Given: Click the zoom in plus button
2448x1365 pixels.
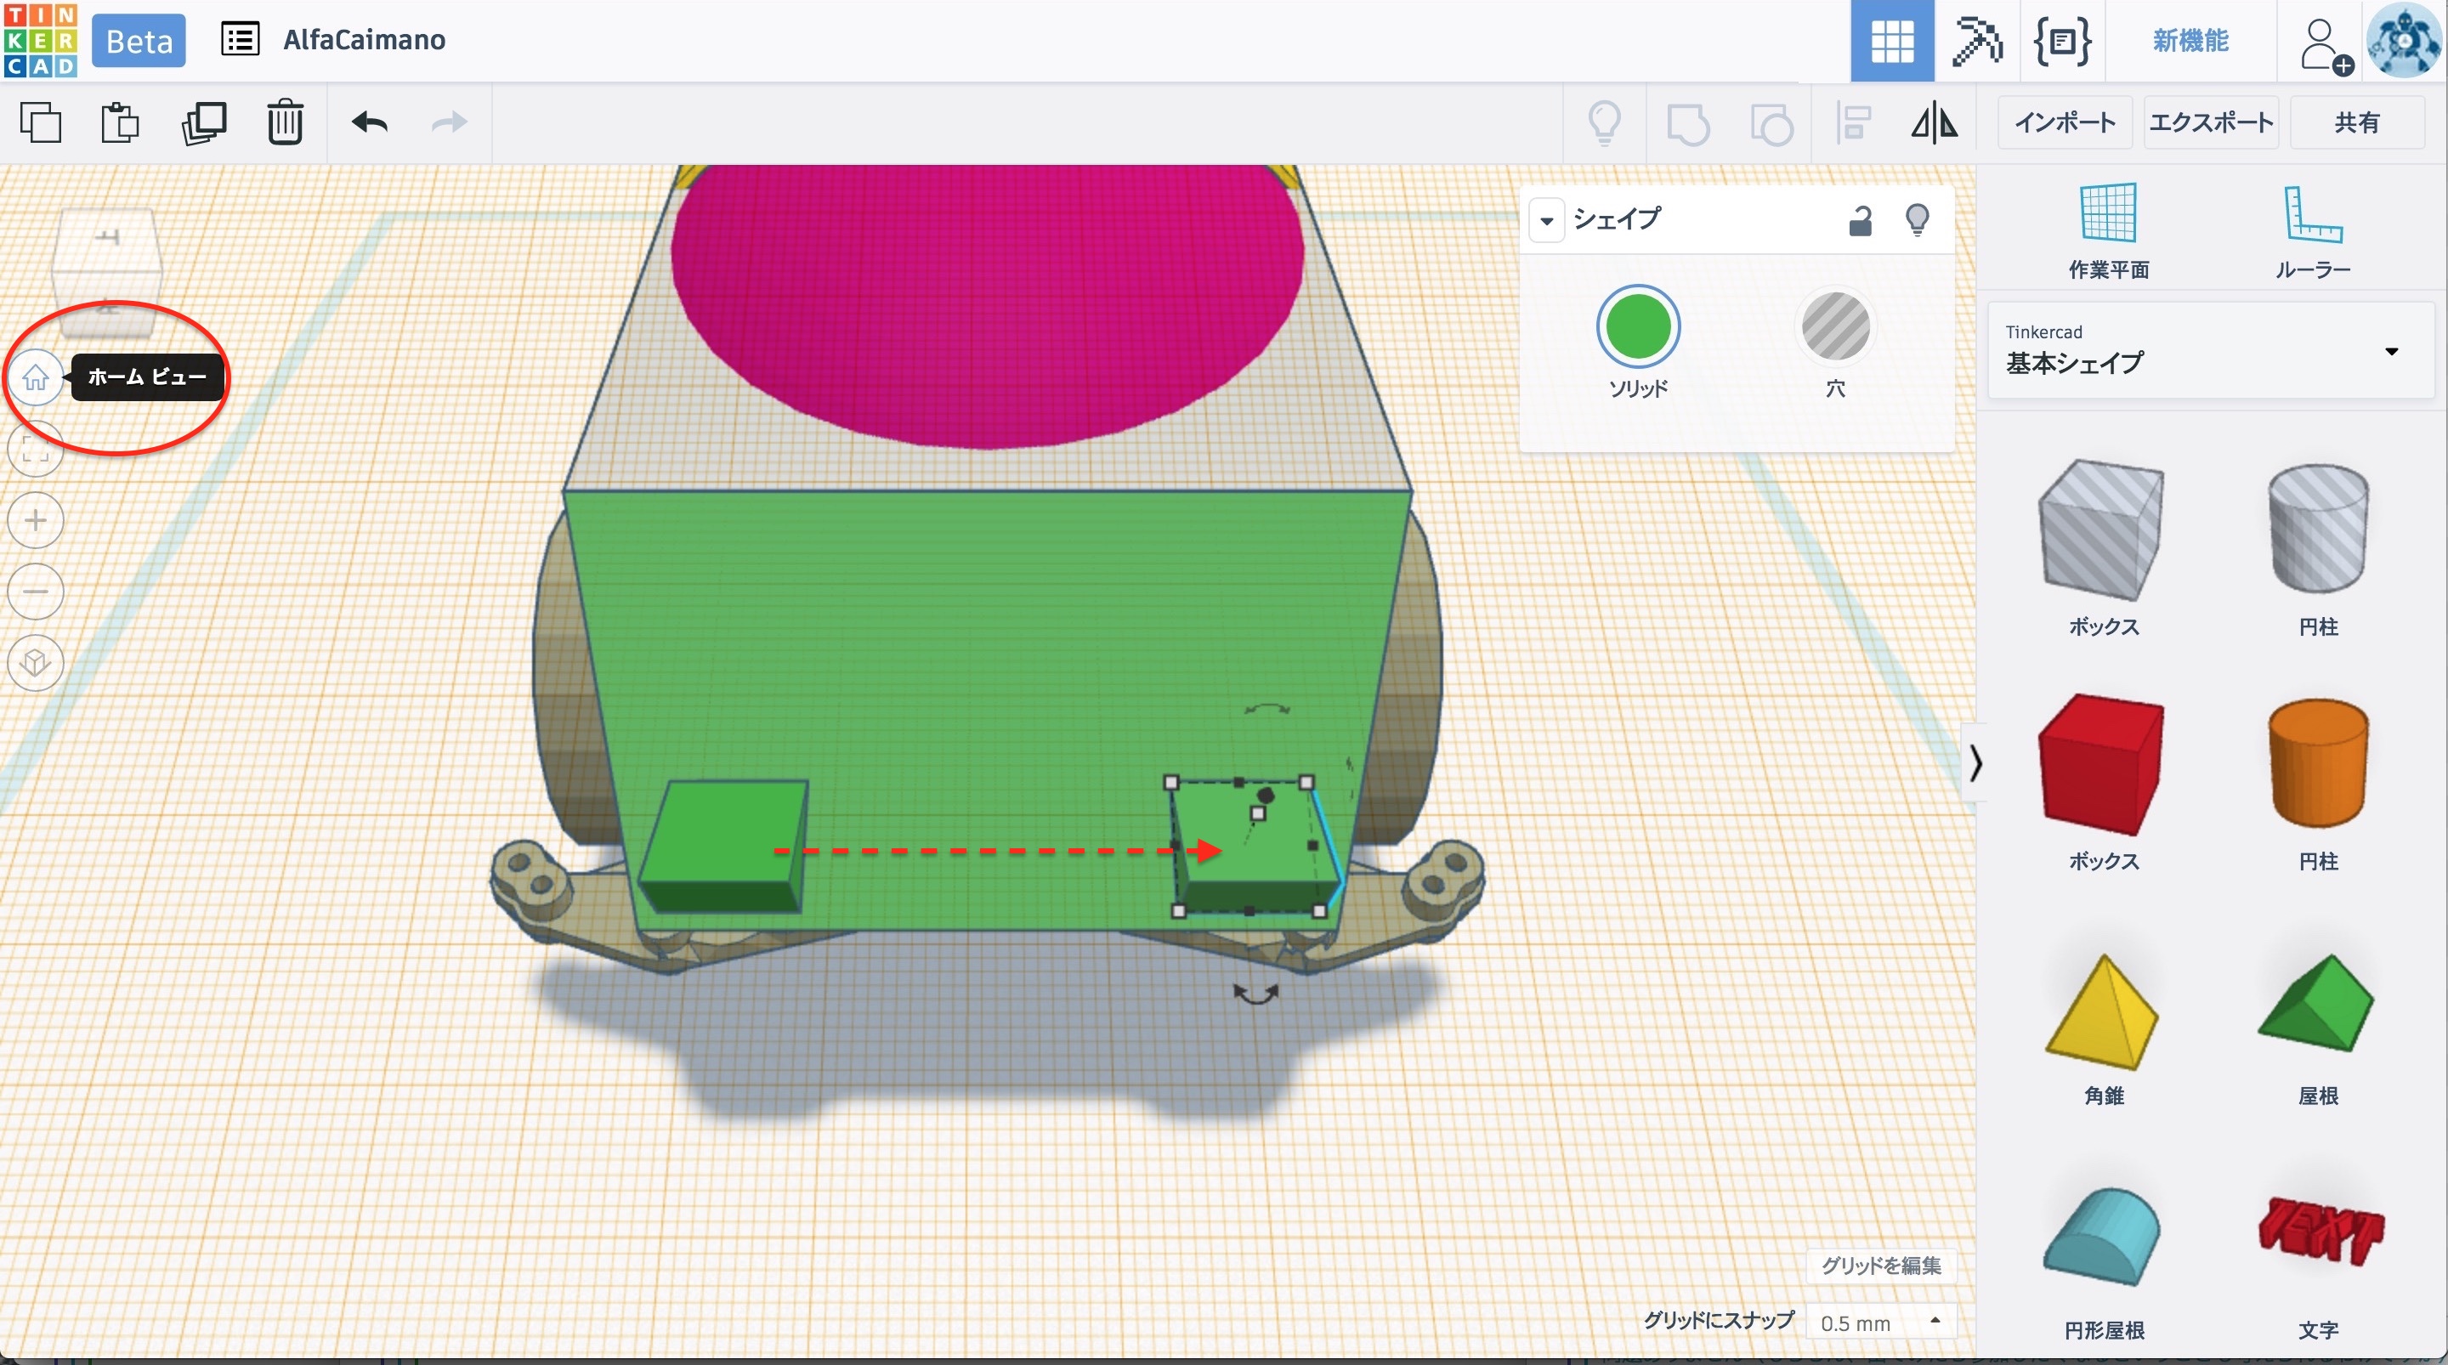Looking at the screenshot, I should coord(35,520).
